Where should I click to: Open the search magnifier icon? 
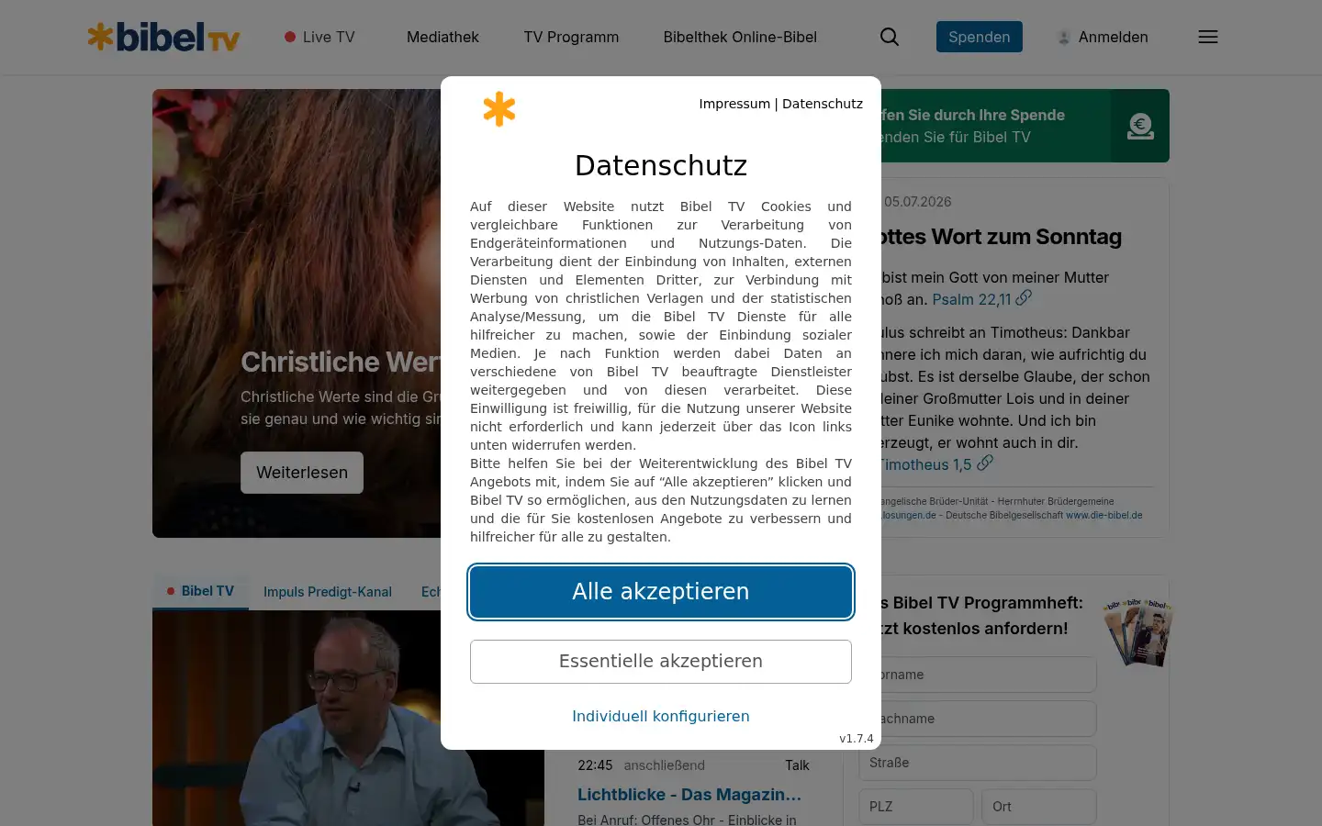point(889,37)
